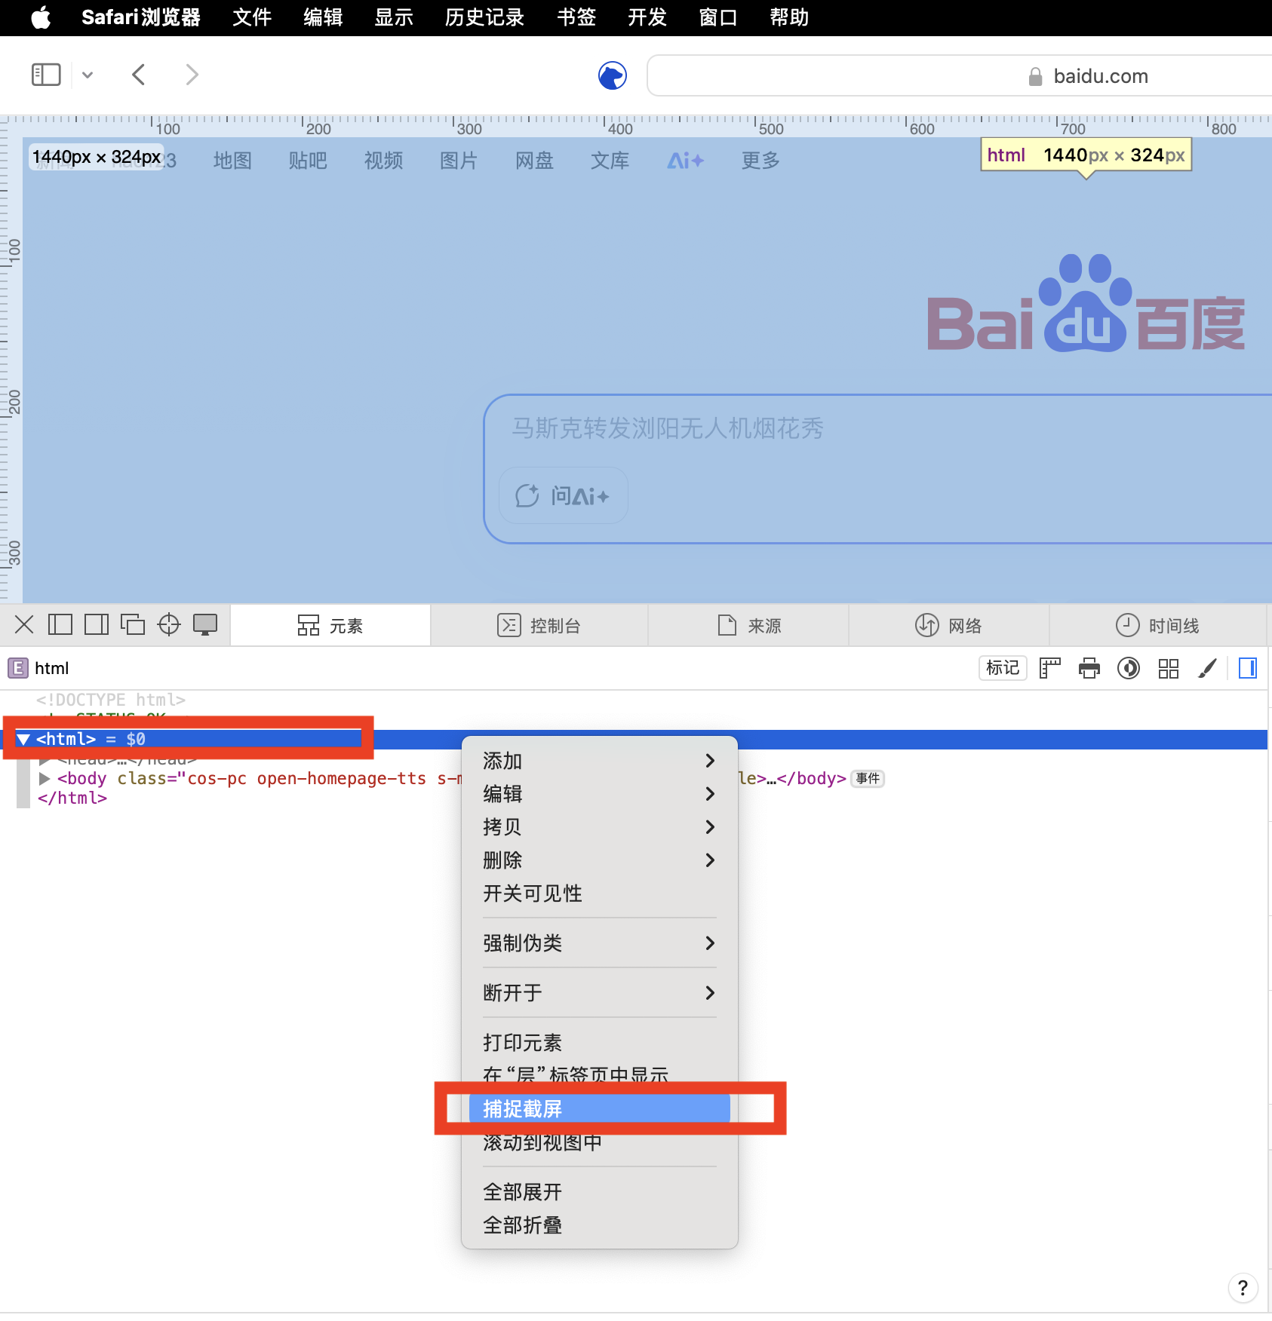Screen dimensions: 1272x1321
Task: Click the 事件 badge on body
Action: (868, 778)
